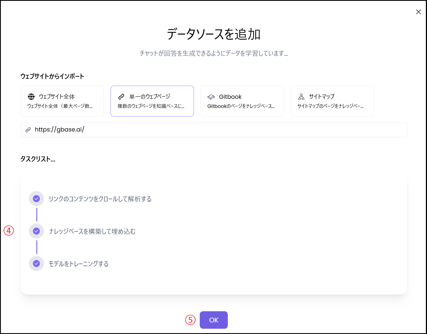The height and width of the screenshot is (334, 427).
Task: Close the データソースを追加 dialog
Action: click(x=418, y=12)
